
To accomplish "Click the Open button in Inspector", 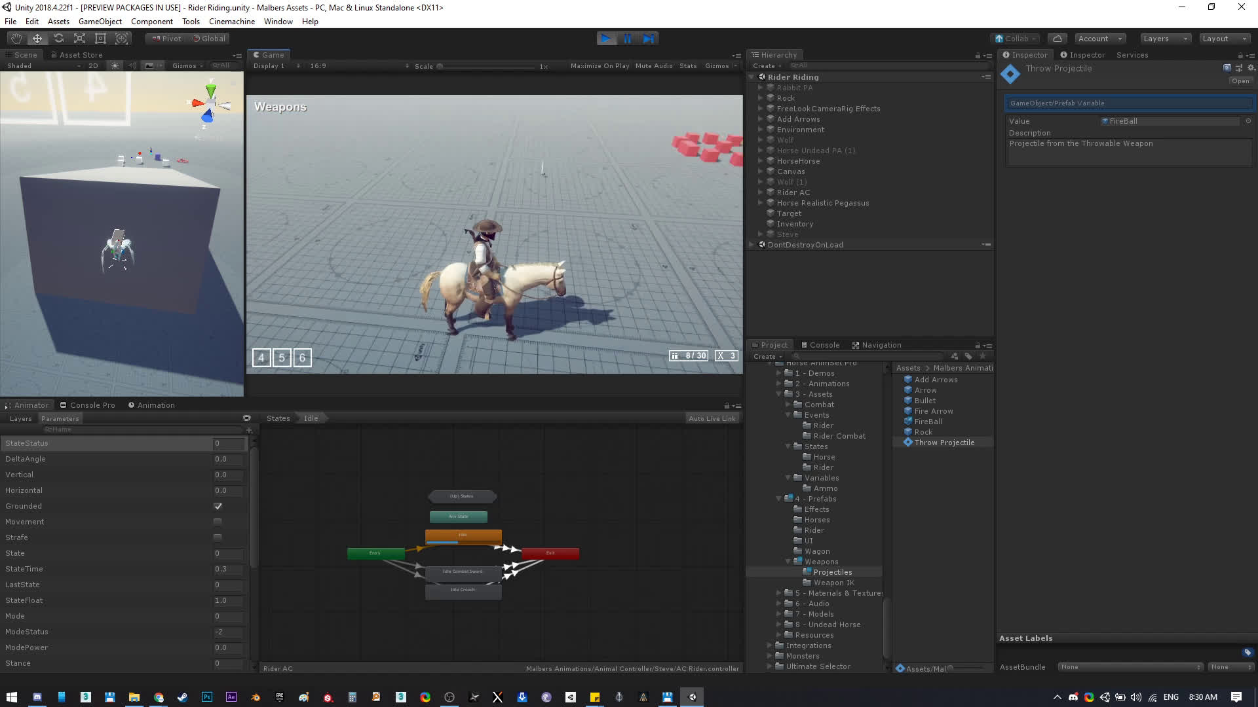I will tap(1240, 81).
